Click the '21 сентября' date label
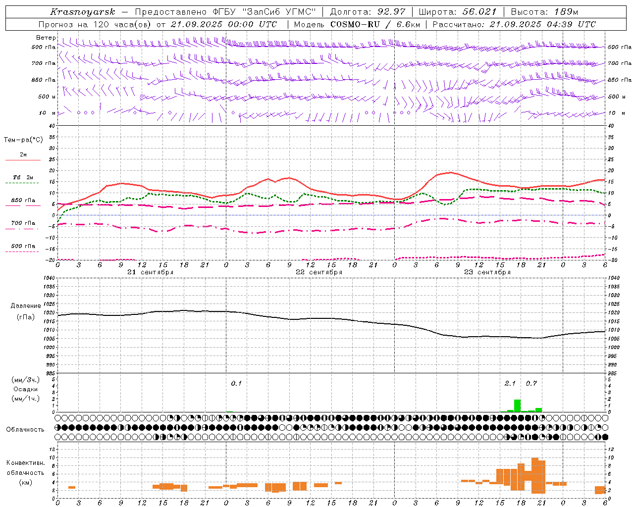This screenshot has height=507, width=634. click(150, 272)
